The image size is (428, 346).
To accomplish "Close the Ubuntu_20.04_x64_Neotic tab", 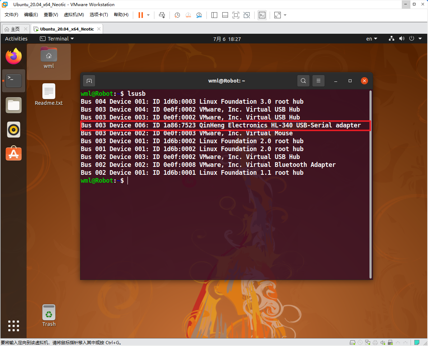I will (99, 29).
